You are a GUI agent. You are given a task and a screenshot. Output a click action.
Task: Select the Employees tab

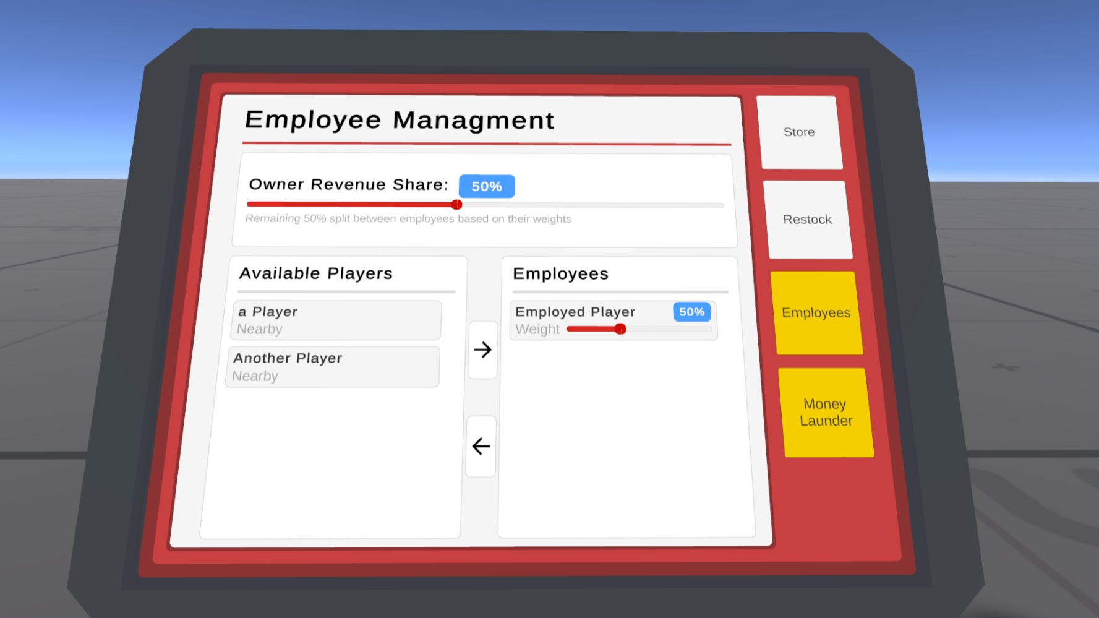click(816, 313)
